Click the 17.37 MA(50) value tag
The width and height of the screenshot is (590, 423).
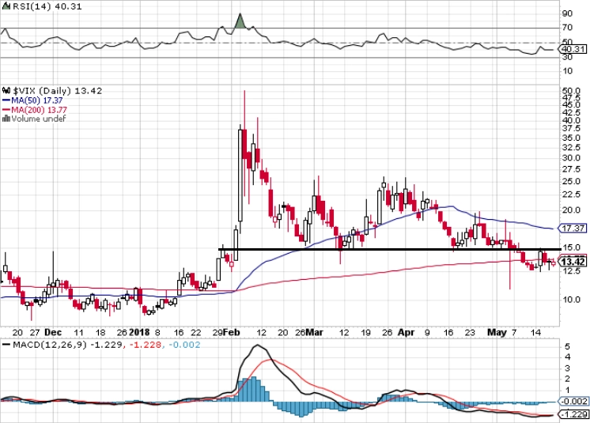(573, 228)
